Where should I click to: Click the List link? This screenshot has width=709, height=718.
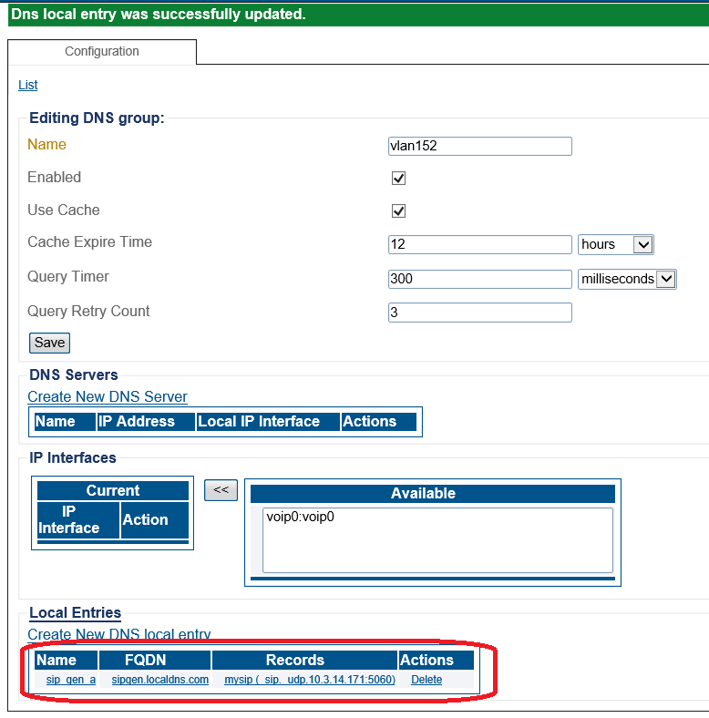tap(28, 85)
